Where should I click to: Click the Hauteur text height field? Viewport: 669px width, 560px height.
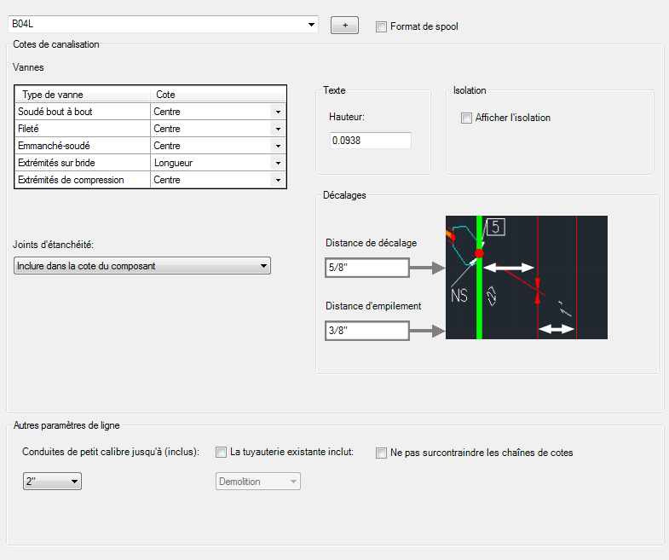[370, 141]
